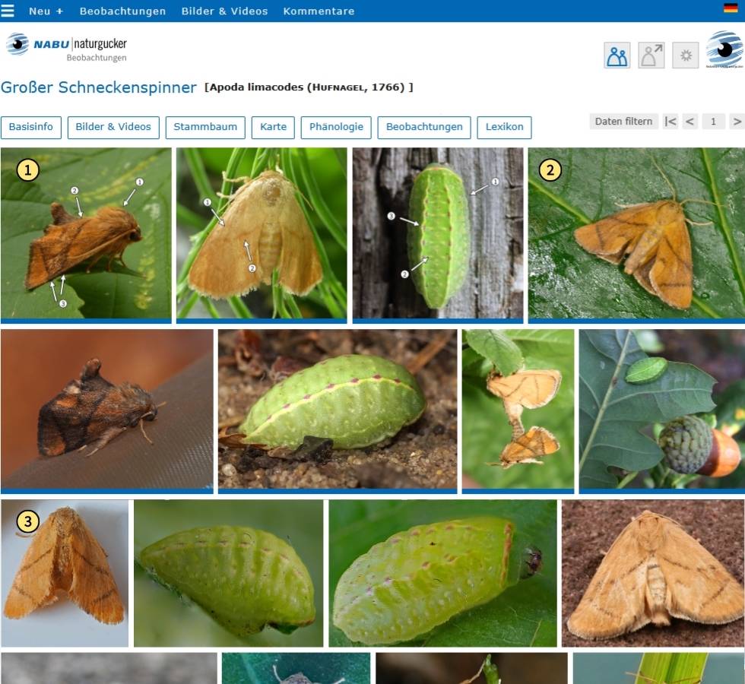
Task: Switch to the Phänologie tab
Action: (x=336, y=128)
